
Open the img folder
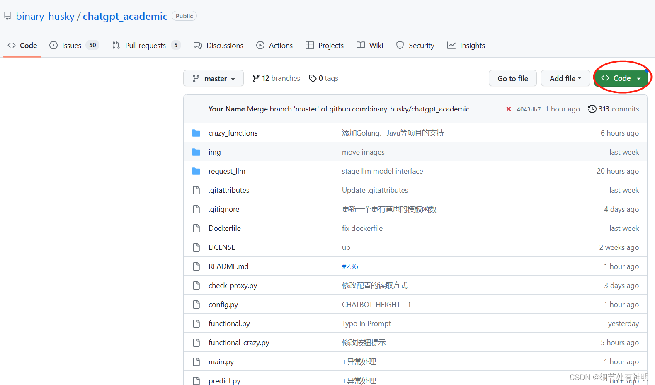click(215, 152)
